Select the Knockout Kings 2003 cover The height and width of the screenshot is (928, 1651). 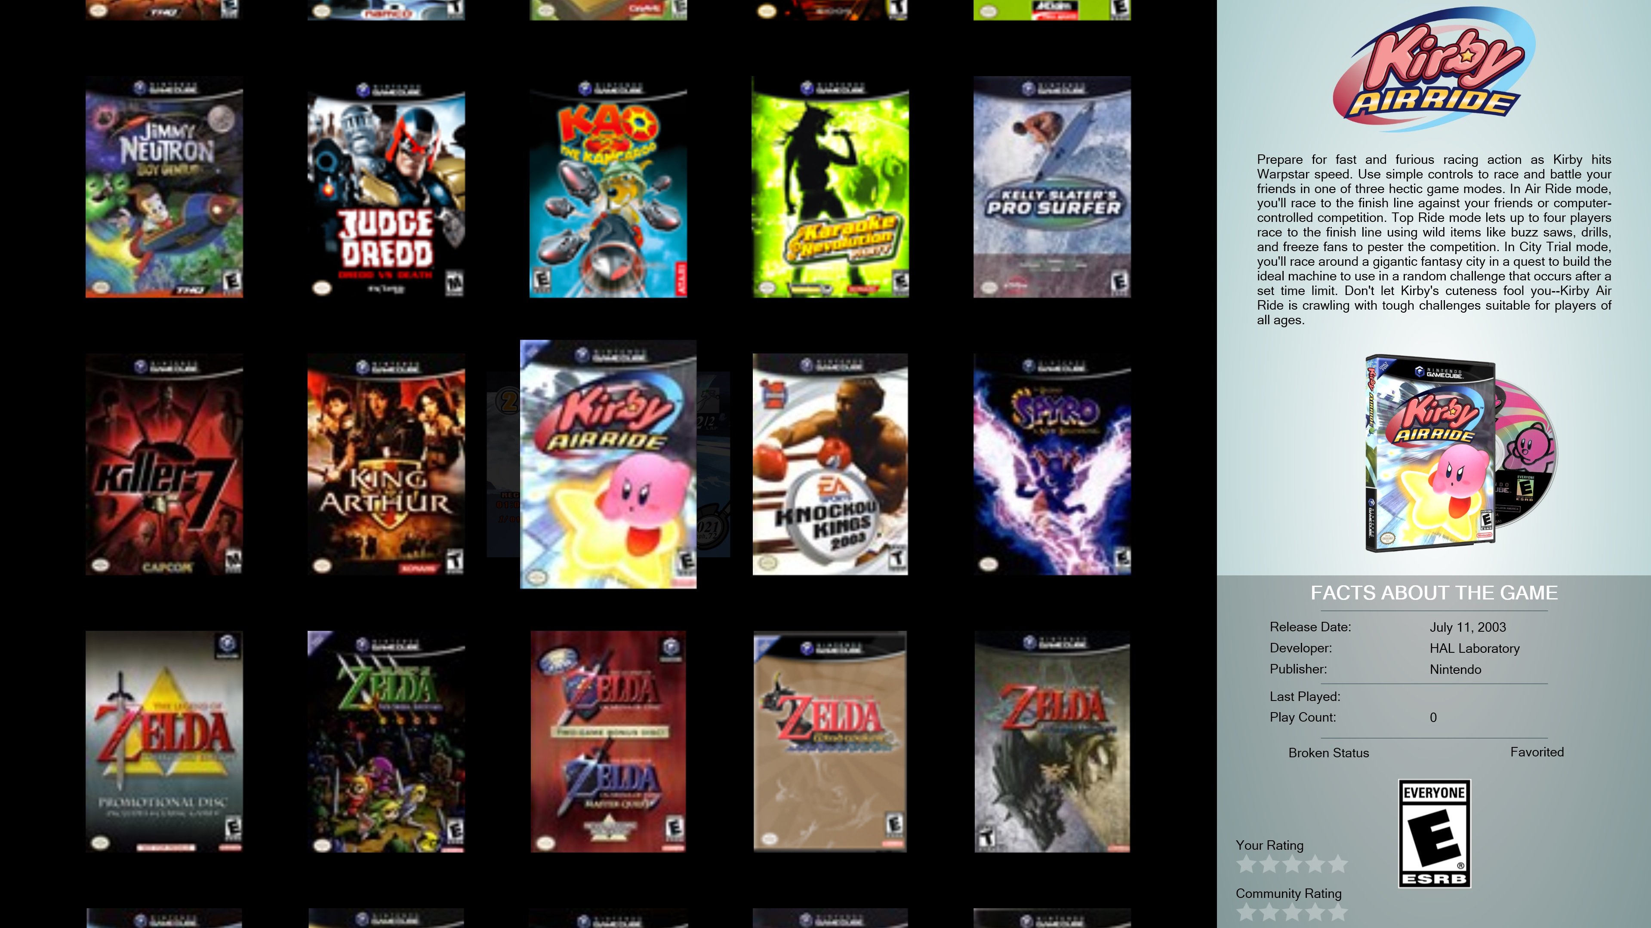coord(830,464)
